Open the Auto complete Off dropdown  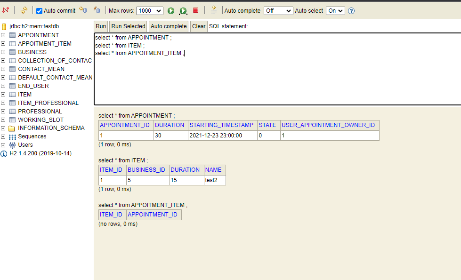point(278,11)
